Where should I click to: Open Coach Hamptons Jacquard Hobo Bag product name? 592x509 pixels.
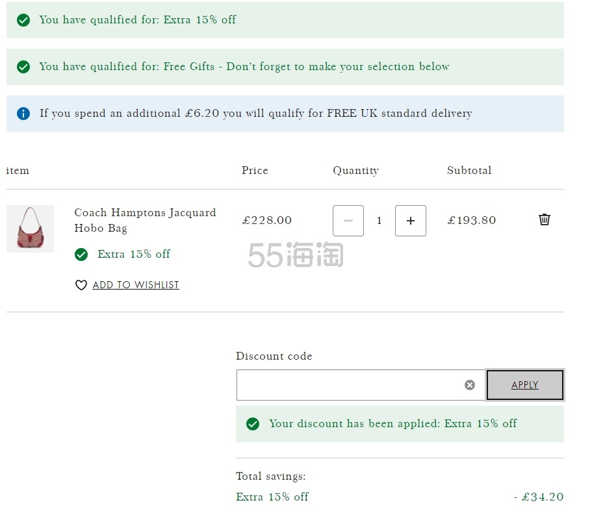[x=145, y=220]
